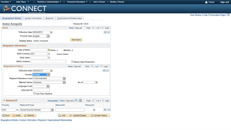Open Main Menu dropdown
The height and width of the screenshot is (130, 231).
coord(22,2)
